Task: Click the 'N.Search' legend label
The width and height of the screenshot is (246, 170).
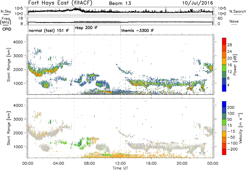Action: [237, 11]
